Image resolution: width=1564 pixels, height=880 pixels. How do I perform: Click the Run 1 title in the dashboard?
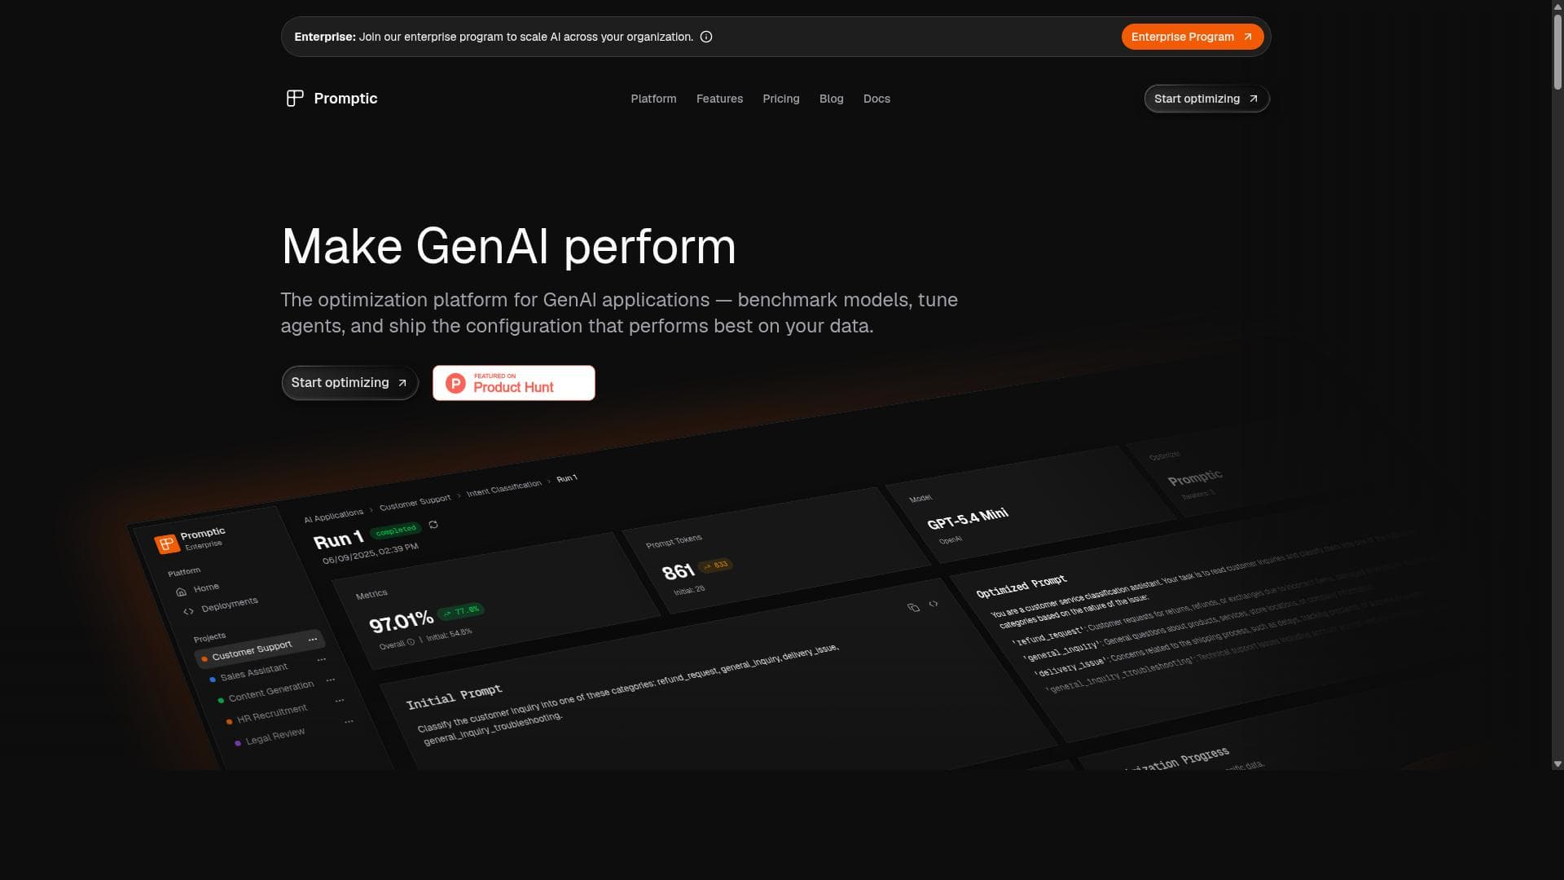click(338, 539)
